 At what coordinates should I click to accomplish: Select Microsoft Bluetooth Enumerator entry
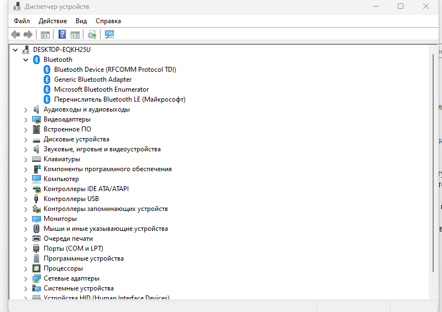point(101,89)
